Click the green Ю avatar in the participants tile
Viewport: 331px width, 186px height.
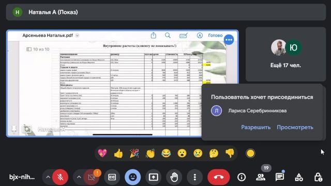(293, 48)
